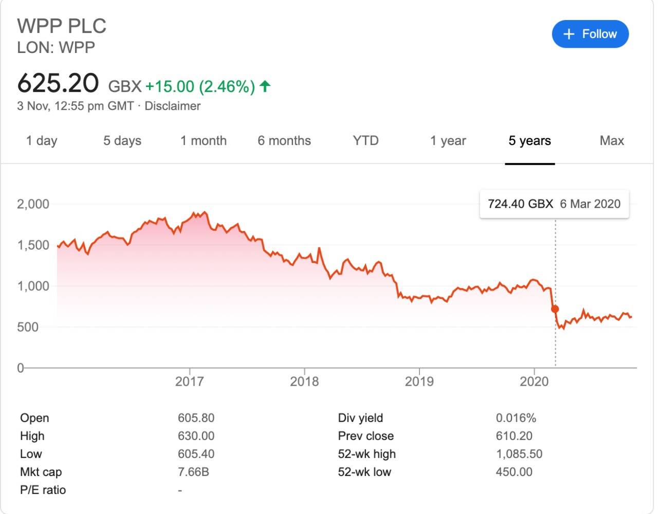Open the Max range tab
658x514 pixels.
pos(612,140)
